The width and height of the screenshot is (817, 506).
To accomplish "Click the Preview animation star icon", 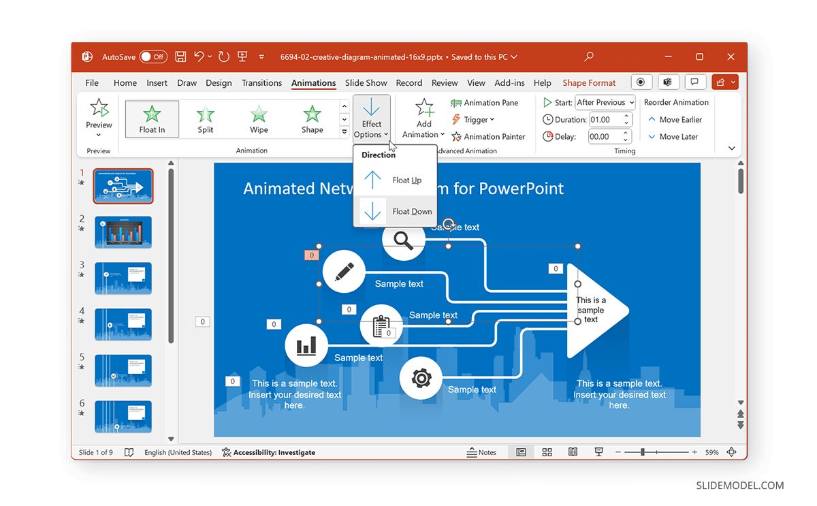I will [x=99, y=108].
